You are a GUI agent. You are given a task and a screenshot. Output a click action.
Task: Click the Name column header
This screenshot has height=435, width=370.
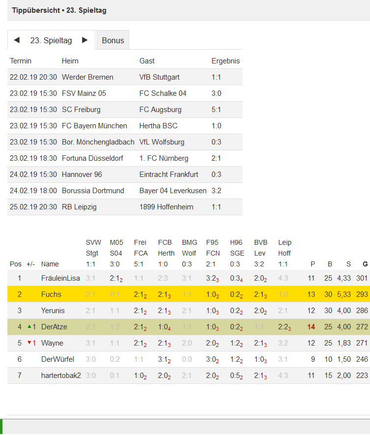50,264
